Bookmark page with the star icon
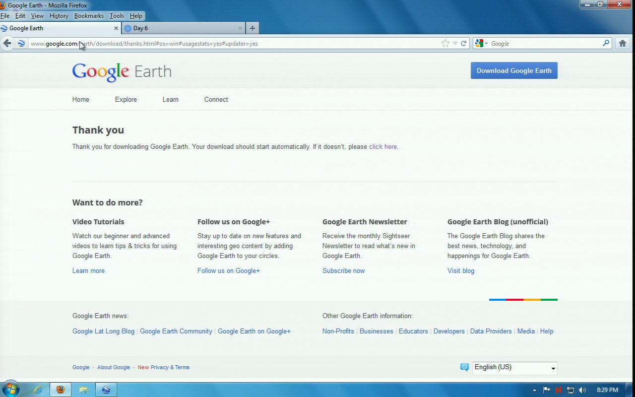 click(445, 43)
